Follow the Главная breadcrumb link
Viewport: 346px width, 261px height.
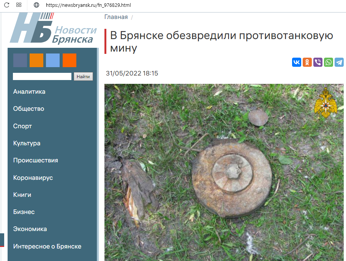tap(116, 17)
